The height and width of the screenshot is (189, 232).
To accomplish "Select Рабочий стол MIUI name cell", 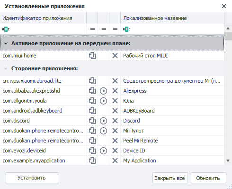I will coord(172,56).
